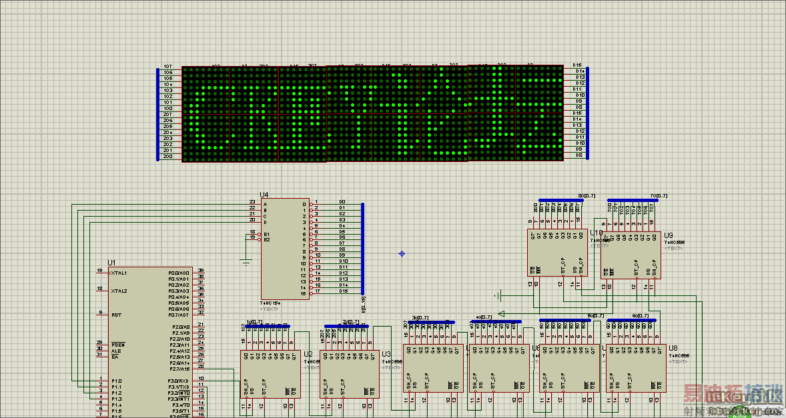Click input pin A on U4

pyautogui.click(x=265, y=204)
